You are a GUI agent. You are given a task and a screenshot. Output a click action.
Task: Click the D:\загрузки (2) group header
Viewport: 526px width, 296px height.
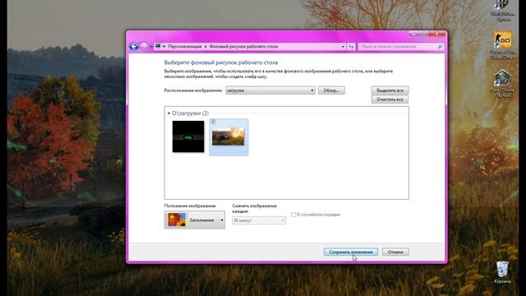tap(190, 113)
